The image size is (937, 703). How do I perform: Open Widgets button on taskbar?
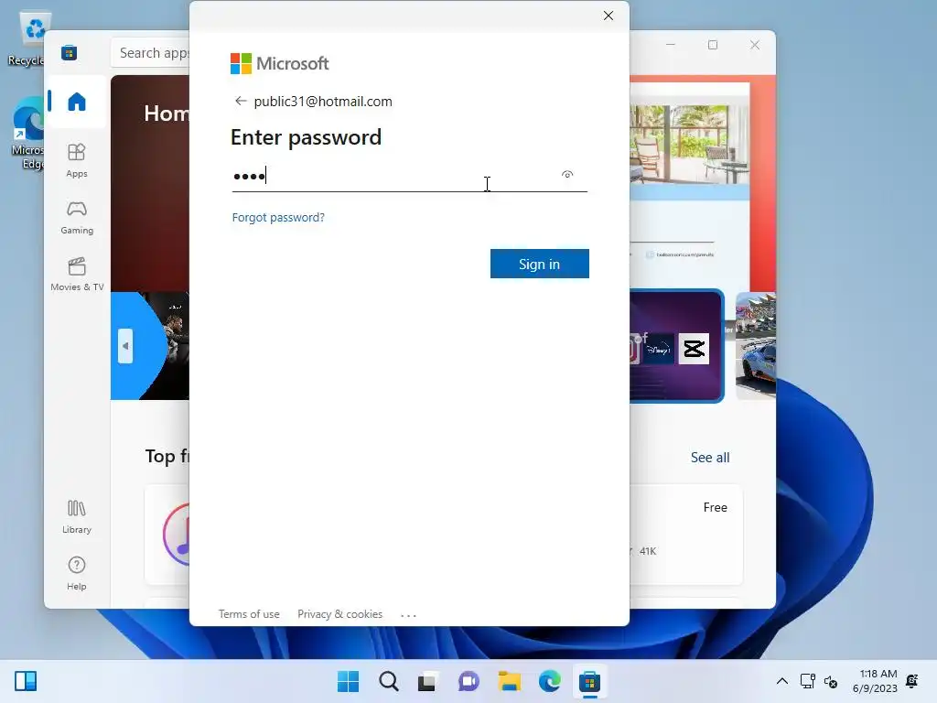(26, 681)
